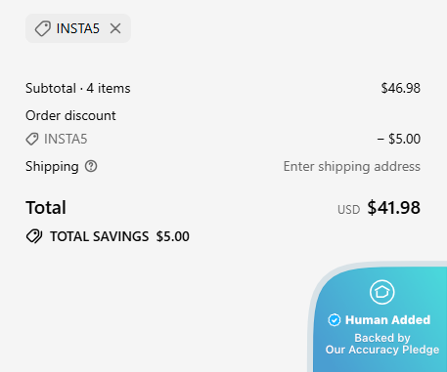Click the Total Savings double-tag icon
This screenshot has width=447, height=372.
[x=34, y=236]
